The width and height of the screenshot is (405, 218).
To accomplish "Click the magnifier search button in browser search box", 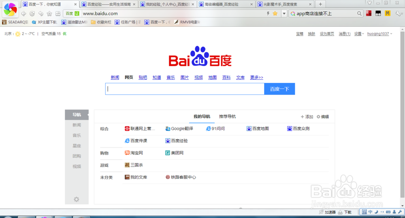I will [359, 13].
